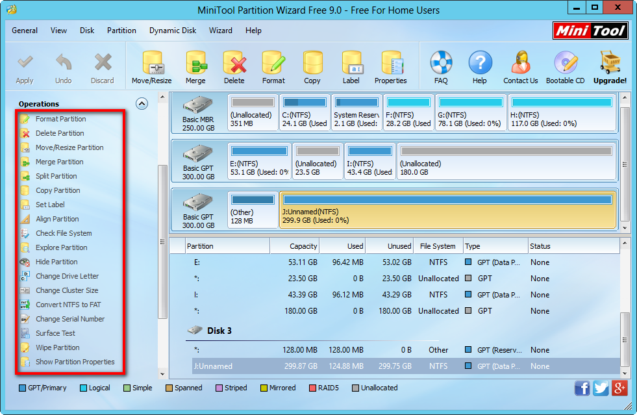This screenshot has height=415, width=637.
Task: Sort by the File System column header
Action: pyautogui.click(x=438, y=246)
